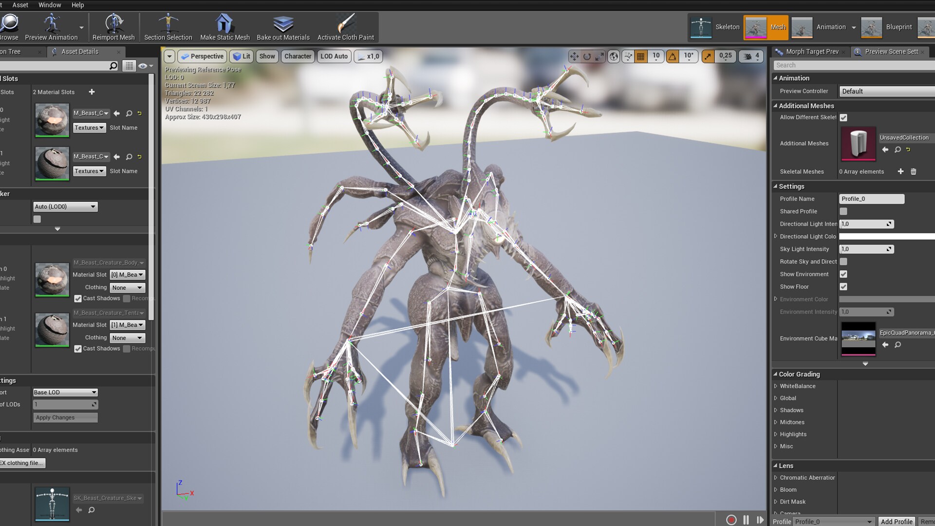Select the Section Selection tool
Screen dimensions: 935x526
[168, 27]
